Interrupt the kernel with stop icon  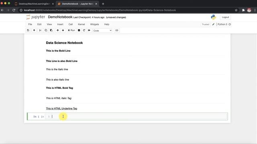[x=79, y=30]
